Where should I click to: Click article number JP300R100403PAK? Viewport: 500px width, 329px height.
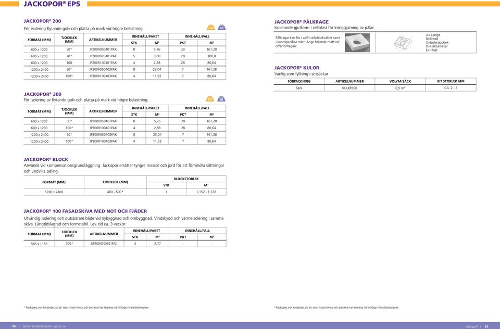(103, 141)
